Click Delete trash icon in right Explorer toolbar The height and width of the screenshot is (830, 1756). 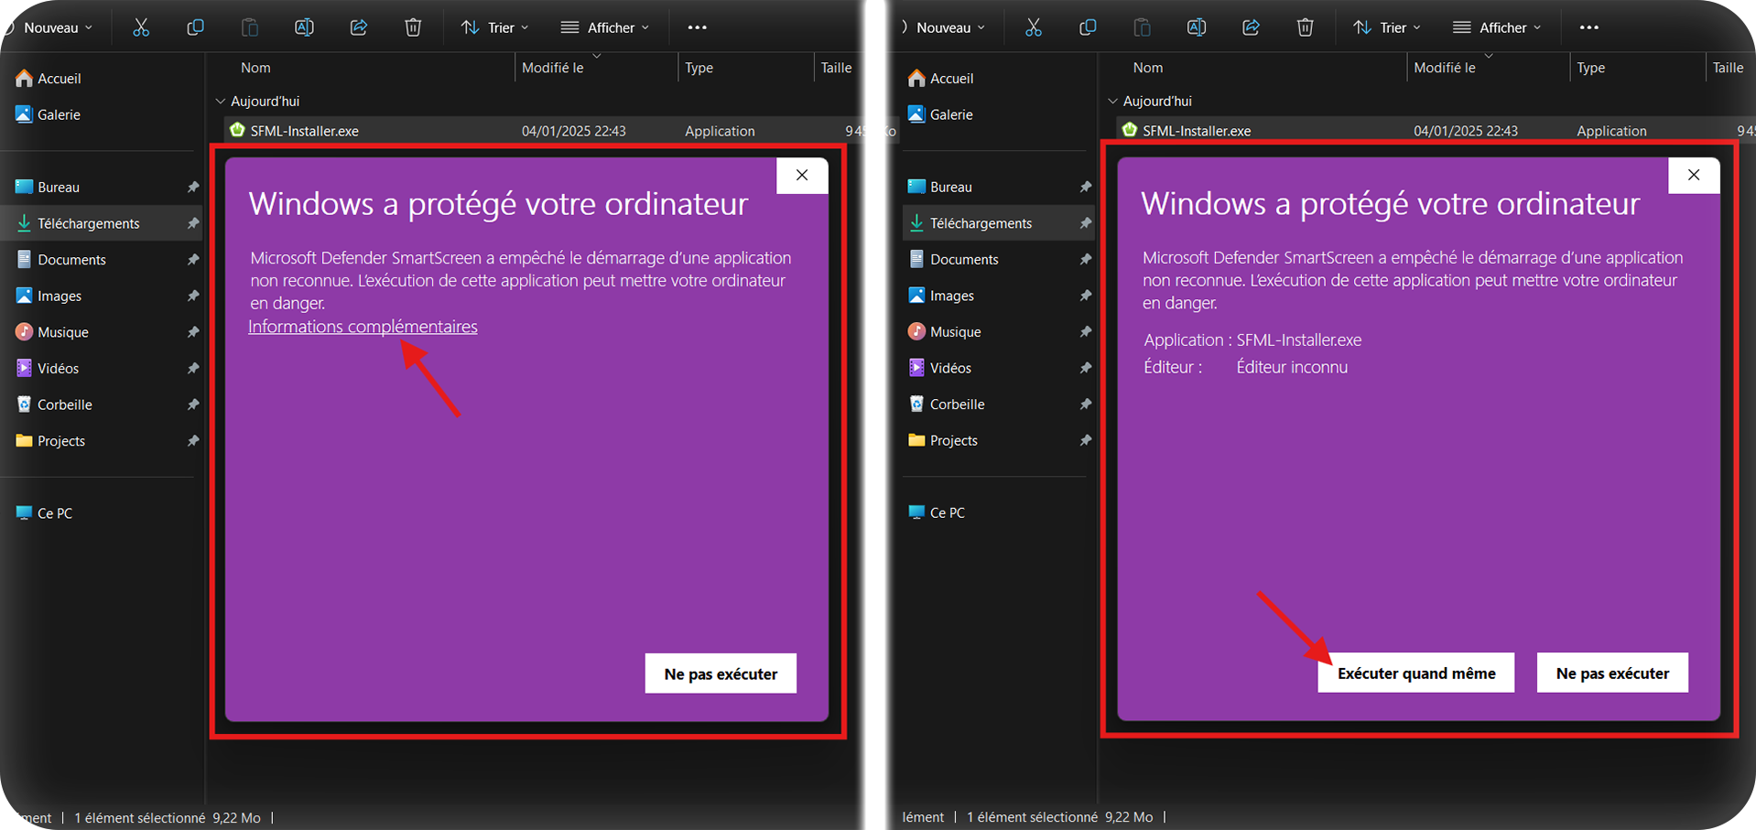pyautogui.click(x=1306, y=27)
